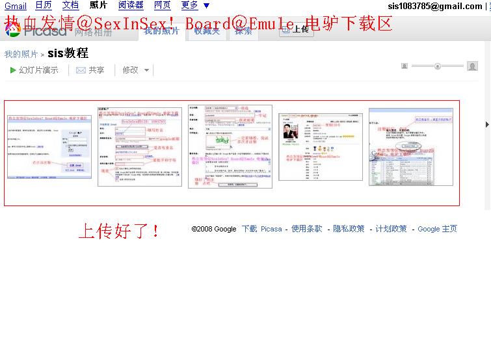
Task: Open the second thumbnail of account creation form
Action: pyautogui.click(x=140, y=147)
